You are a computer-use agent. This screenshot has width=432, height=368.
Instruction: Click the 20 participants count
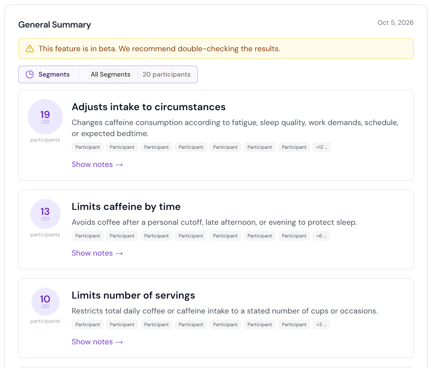[x=166, y=74]
